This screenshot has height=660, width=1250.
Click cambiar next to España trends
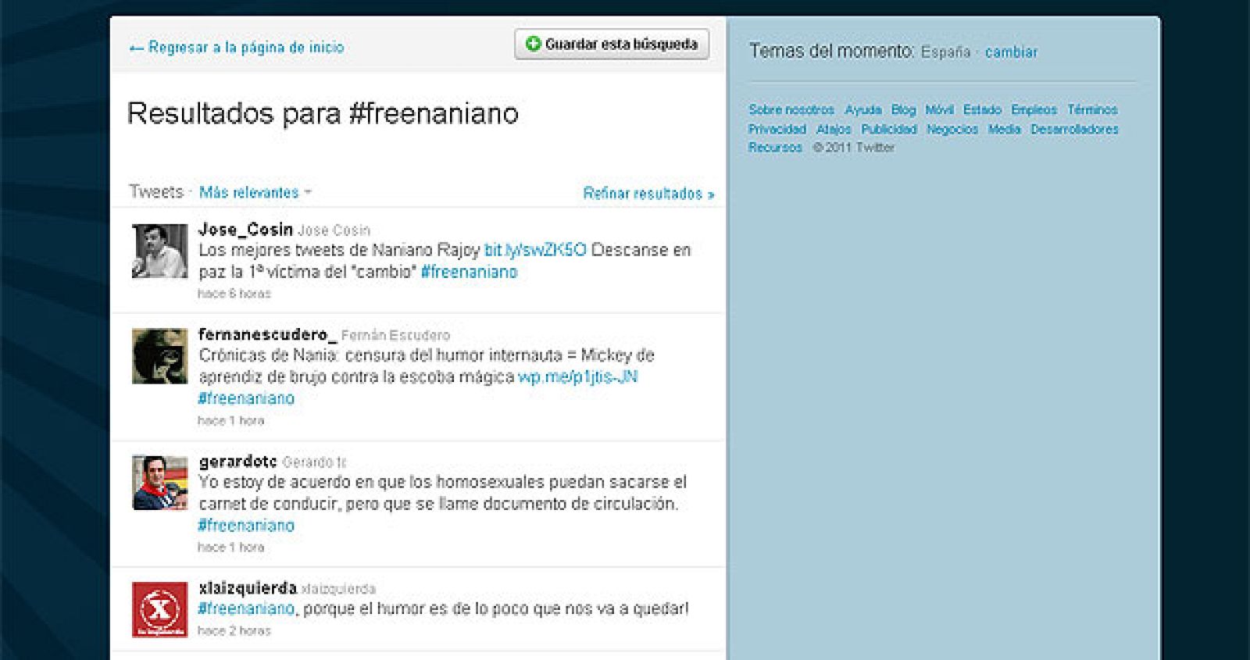[x=1011, y=52]
